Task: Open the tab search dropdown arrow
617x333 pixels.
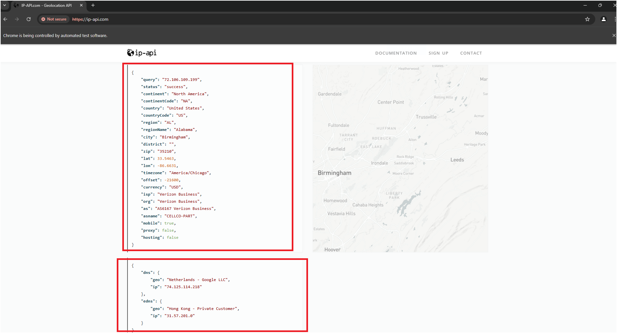Action: click(x=5, y=5)
